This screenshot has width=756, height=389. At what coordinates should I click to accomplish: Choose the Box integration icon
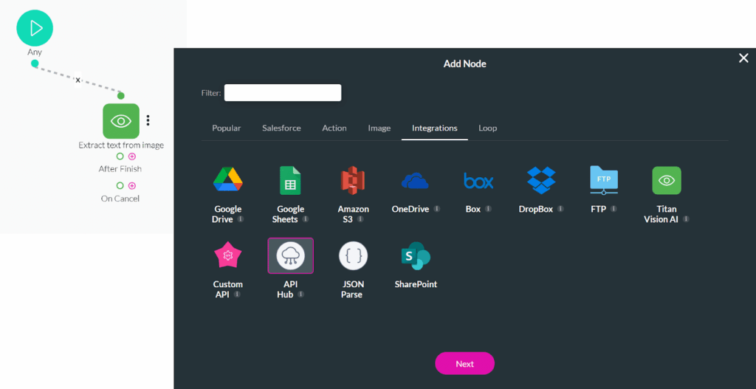478,181
